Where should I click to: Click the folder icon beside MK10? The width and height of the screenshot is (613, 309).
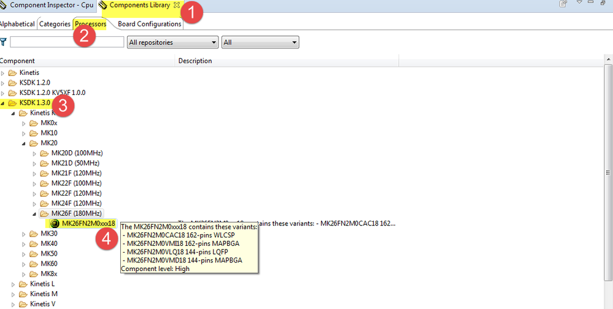pyautogui.click(x=34, y=133)
